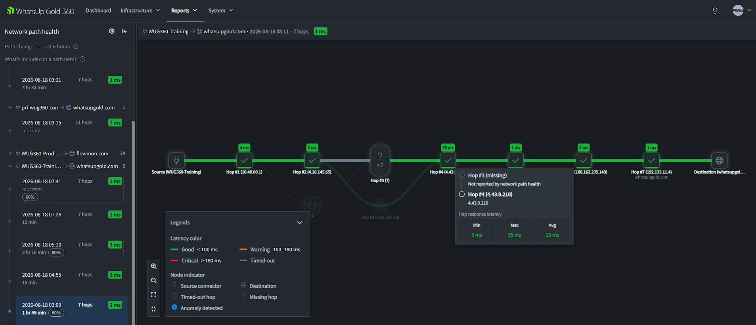Select the 2026-08-18 03:11 path entry
Viewport: 756px width, 325px height.
(x=72, y=83)
